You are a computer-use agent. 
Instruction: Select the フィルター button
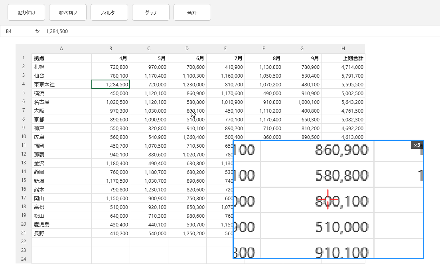coord(109,13)
